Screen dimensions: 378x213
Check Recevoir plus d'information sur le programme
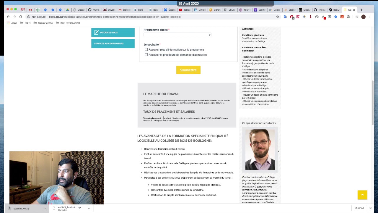pos(146,50)
